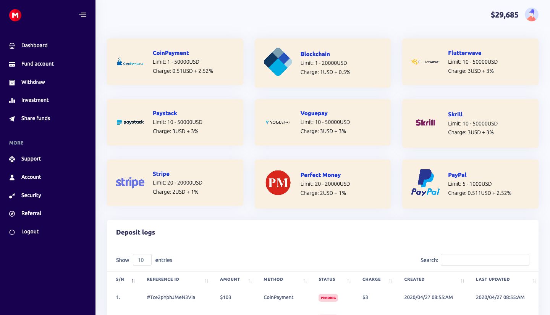Select the Stripe title link
The height and width of the screenshot is (315, 550).
(161, 174)
